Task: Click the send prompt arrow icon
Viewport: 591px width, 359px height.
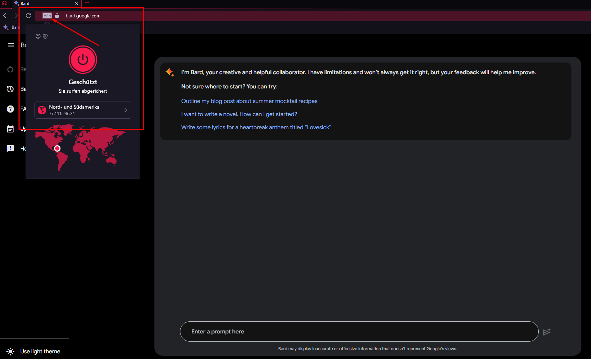Action: coord(547,332)
